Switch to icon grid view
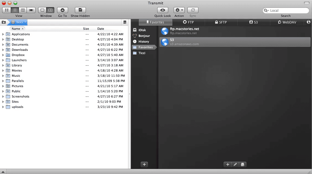The height and width of the screenshot is (174, 312). pos(7,10)
